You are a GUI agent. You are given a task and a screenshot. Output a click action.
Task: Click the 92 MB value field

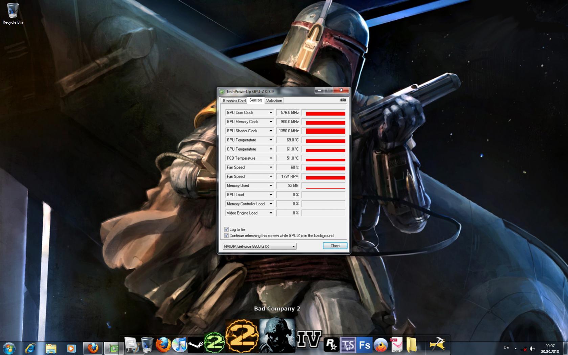(x=288, y=186)
